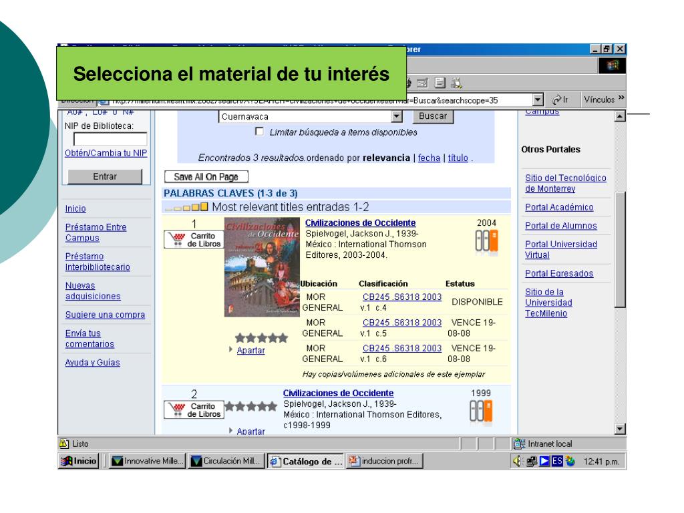Click the relevance indicator squares icon

[x=187, y=207]
